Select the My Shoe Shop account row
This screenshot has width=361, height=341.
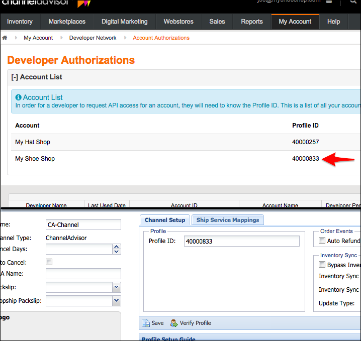pos(186,159)
